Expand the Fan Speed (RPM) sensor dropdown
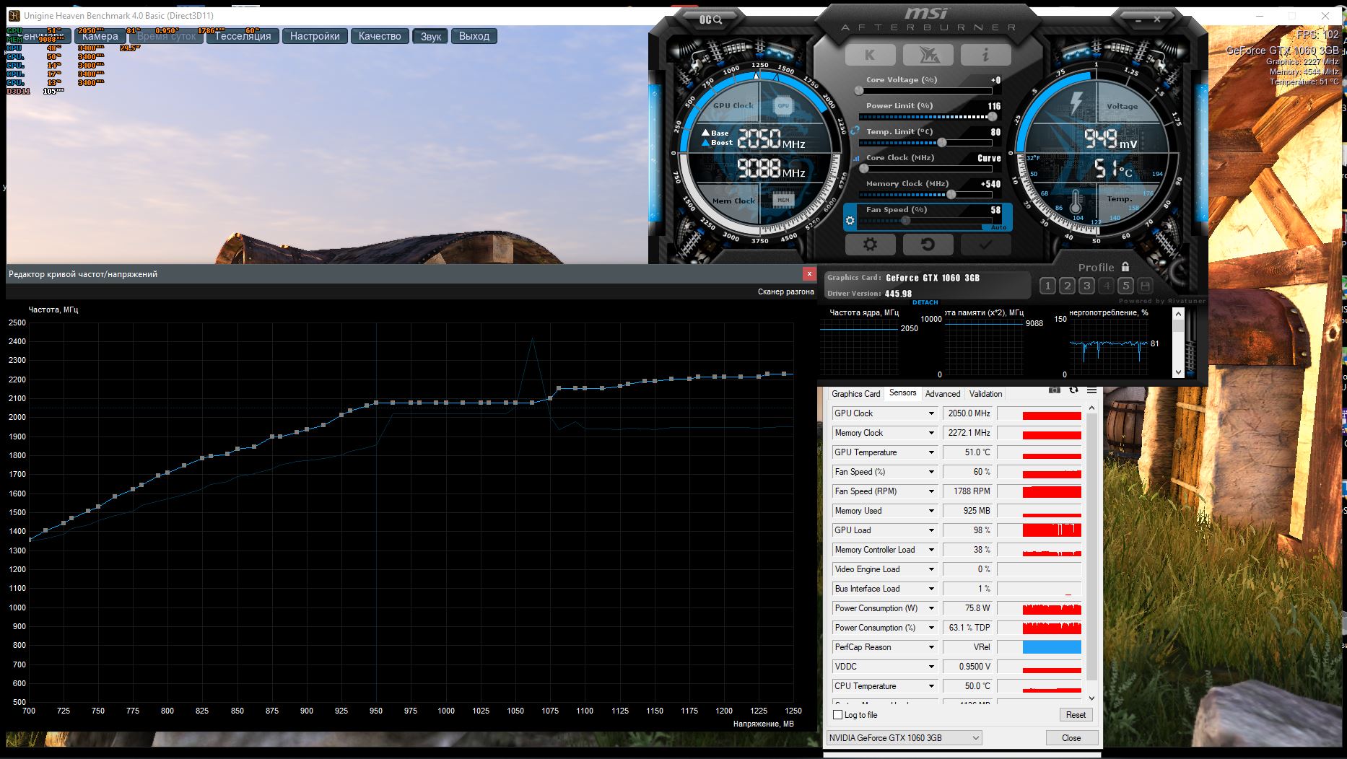The height and width of the screenshot is (759, 1347). coord(931,491)
